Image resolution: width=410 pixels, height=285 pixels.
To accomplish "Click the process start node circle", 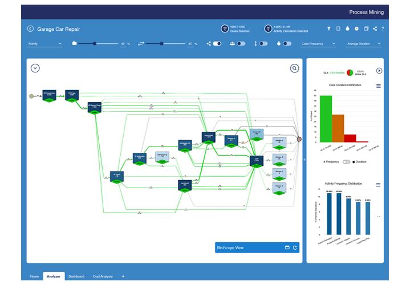I will 31,96.
